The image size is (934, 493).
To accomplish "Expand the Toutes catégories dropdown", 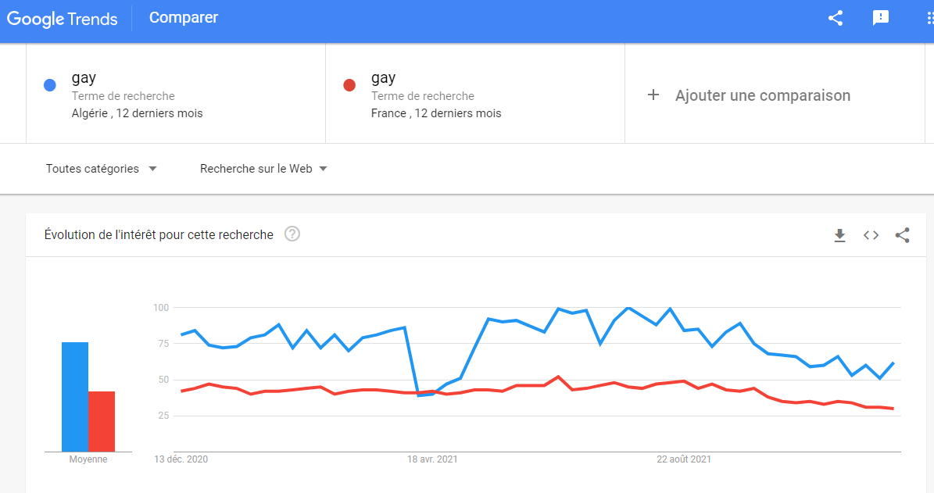I will pyautogui.click(x=102, y=169).
